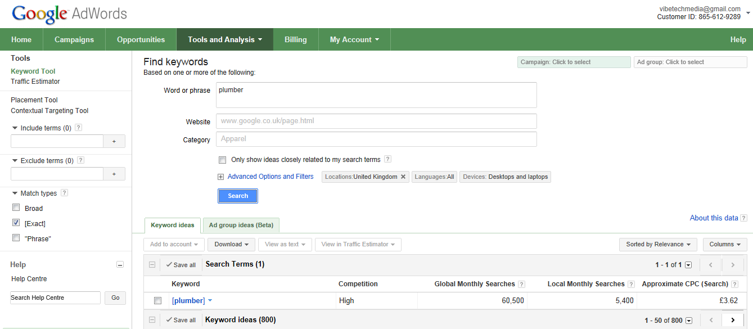Click the help icon after 'closely related to my search terms'
This screenshot has height=329, width=753.
point(387,159)
